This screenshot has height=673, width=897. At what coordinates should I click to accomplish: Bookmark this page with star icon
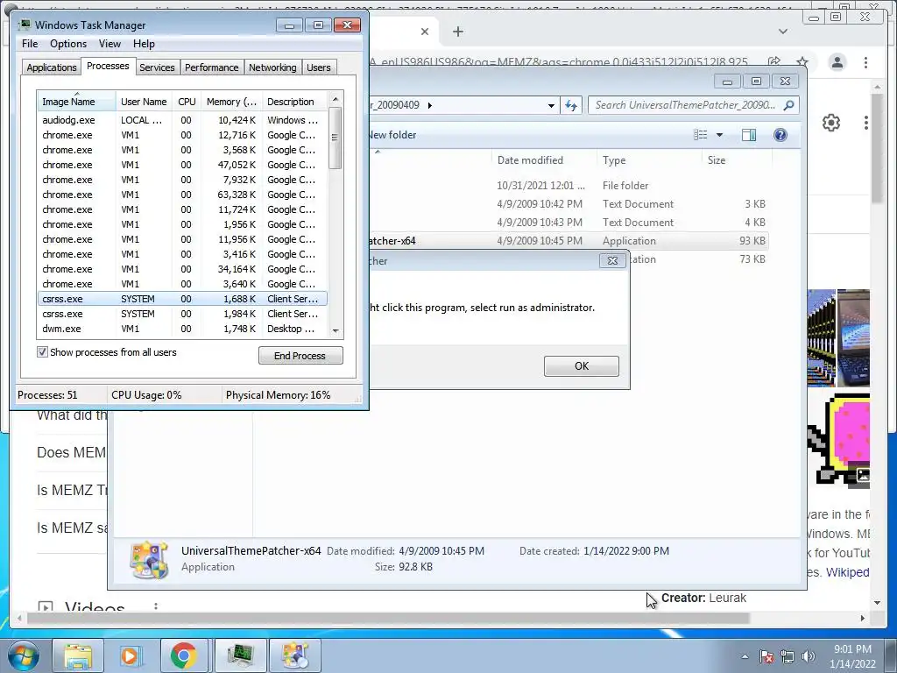802,62
